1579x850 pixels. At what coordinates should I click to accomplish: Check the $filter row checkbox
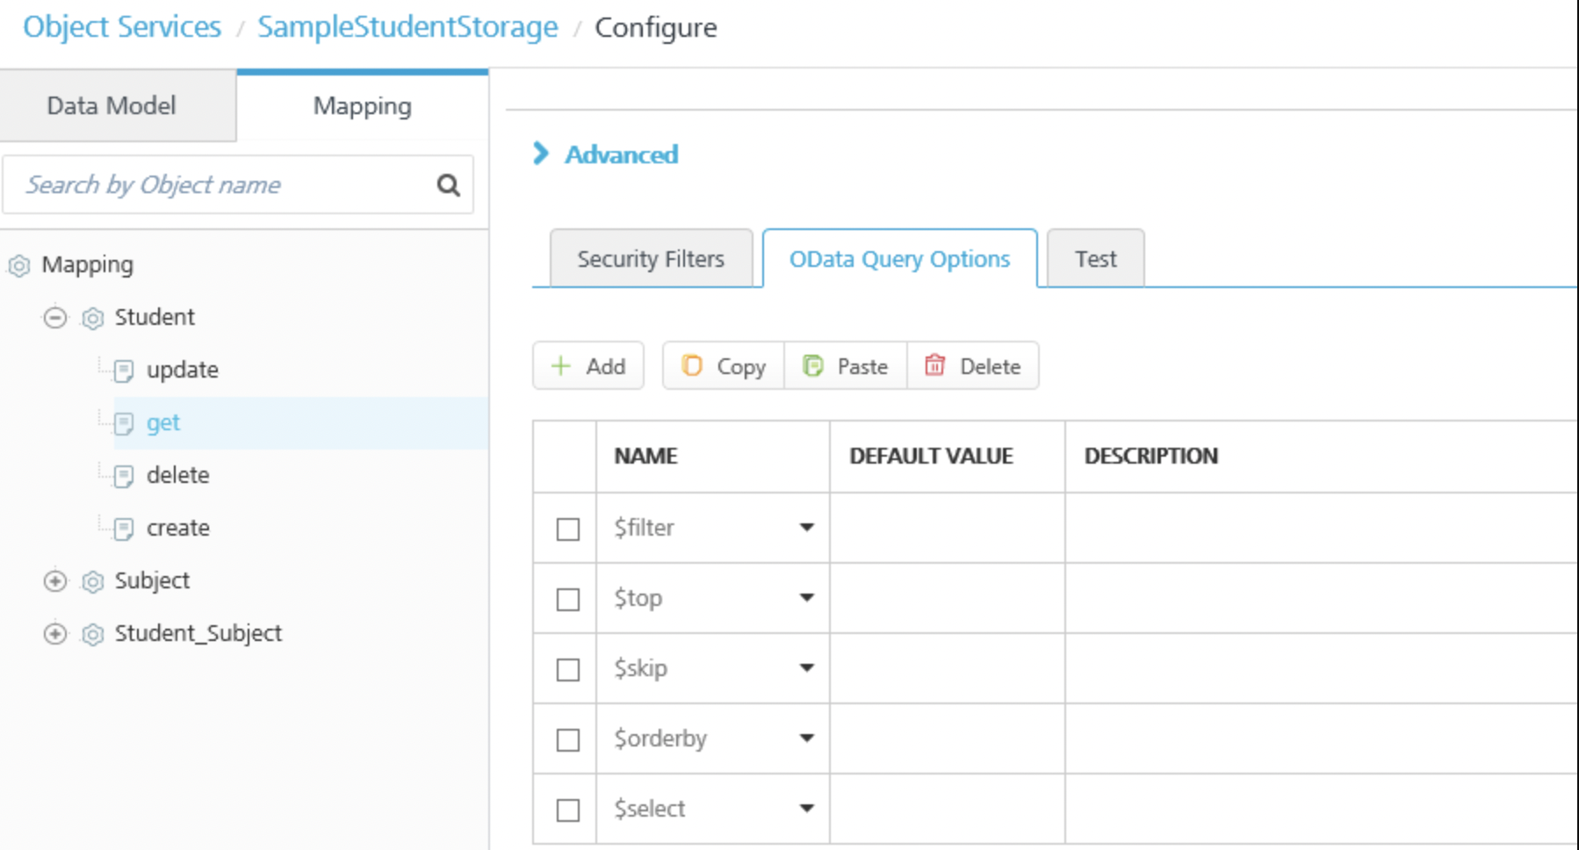tap(568, 529)
